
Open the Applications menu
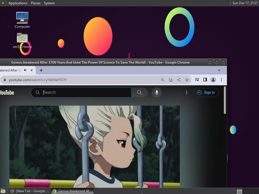coord(18,3)
